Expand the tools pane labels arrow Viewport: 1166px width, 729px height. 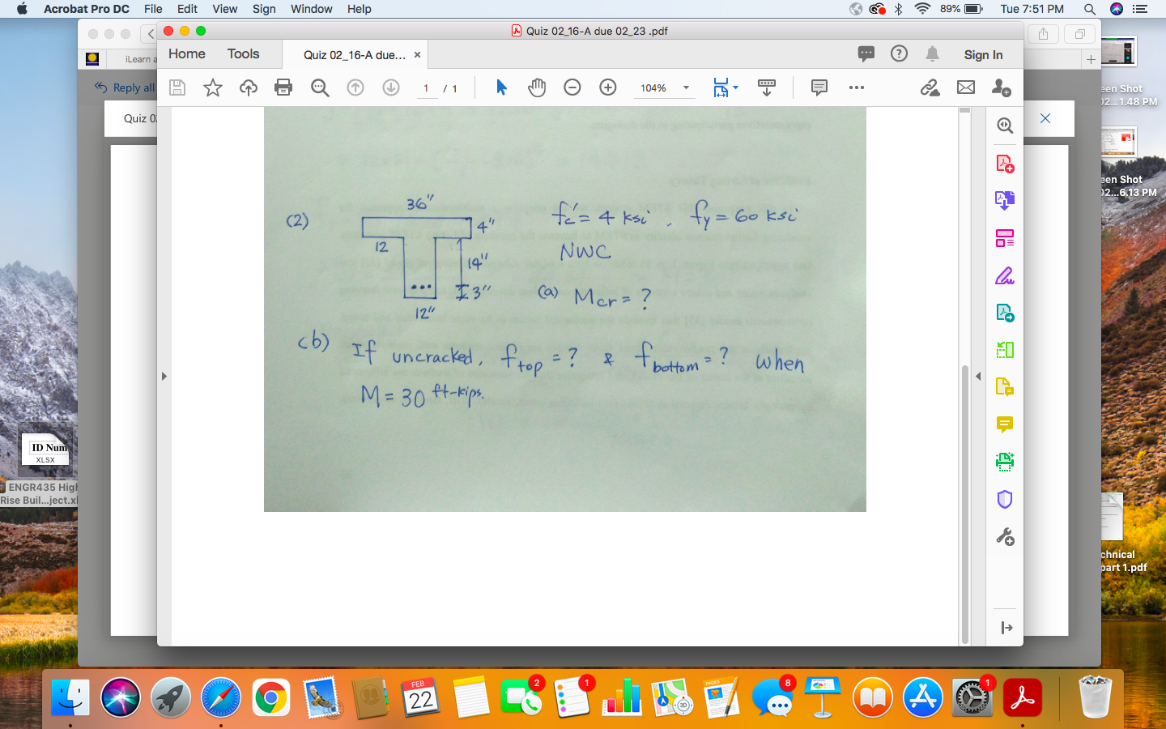click(1006, 628)
